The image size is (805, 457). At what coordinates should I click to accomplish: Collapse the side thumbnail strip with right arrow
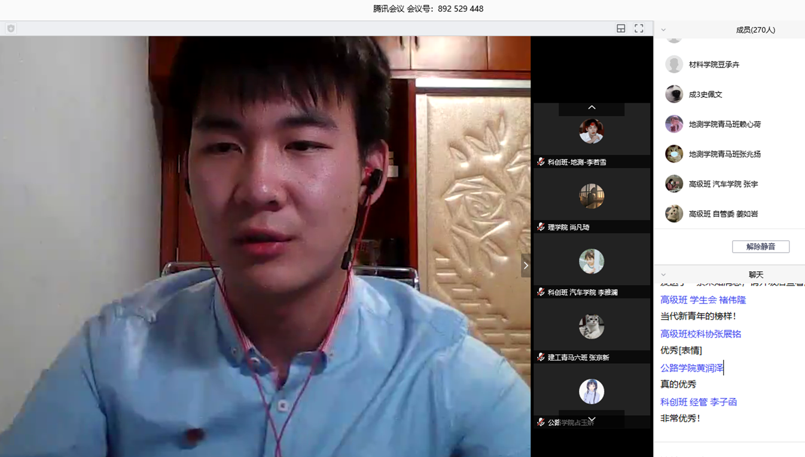[526, 265]
